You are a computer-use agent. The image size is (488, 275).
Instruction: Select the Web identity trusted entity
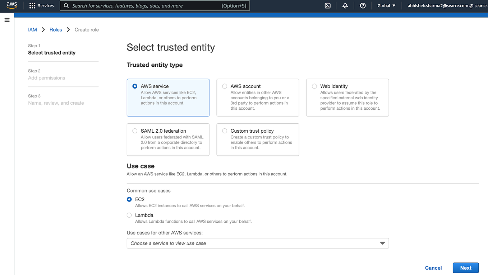tap(314, 86)
